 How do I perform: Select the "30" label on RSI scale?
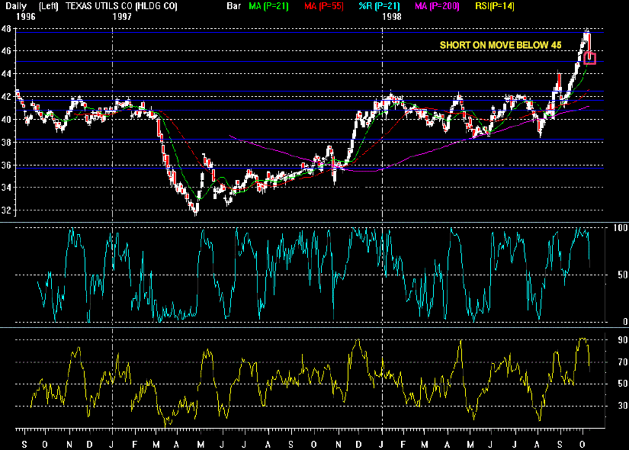click(623, 406)
